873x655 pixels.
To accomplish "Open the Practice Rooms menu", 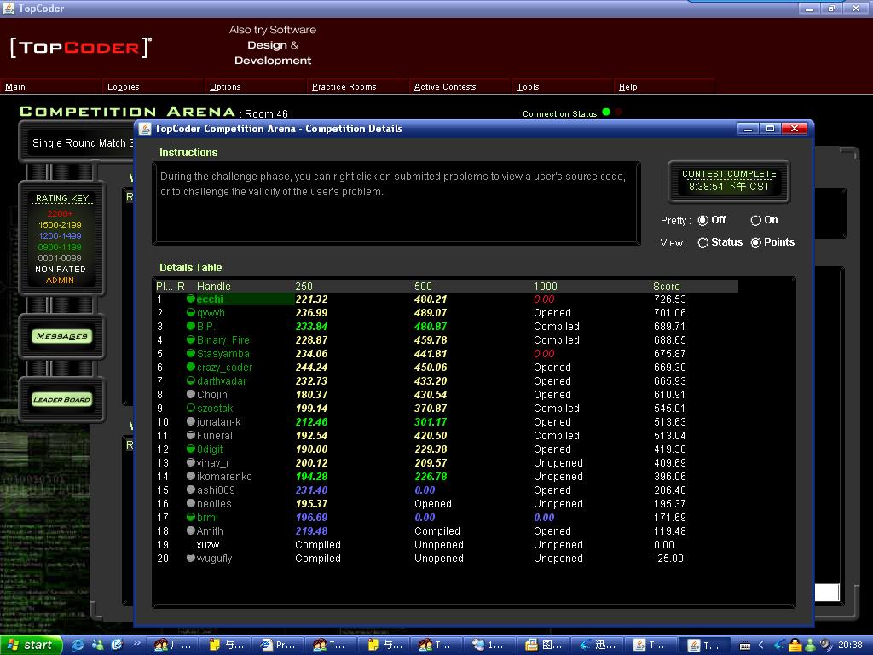I will coord(344,87).
